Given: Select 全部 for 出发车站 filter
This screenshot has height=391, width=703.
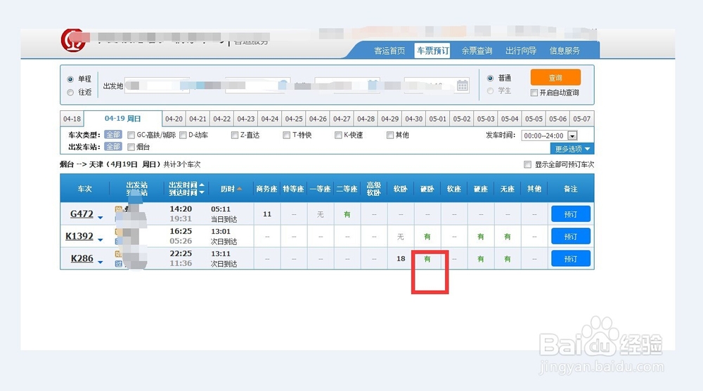Looking at the screenshot, I should click(x=113, y=147).
